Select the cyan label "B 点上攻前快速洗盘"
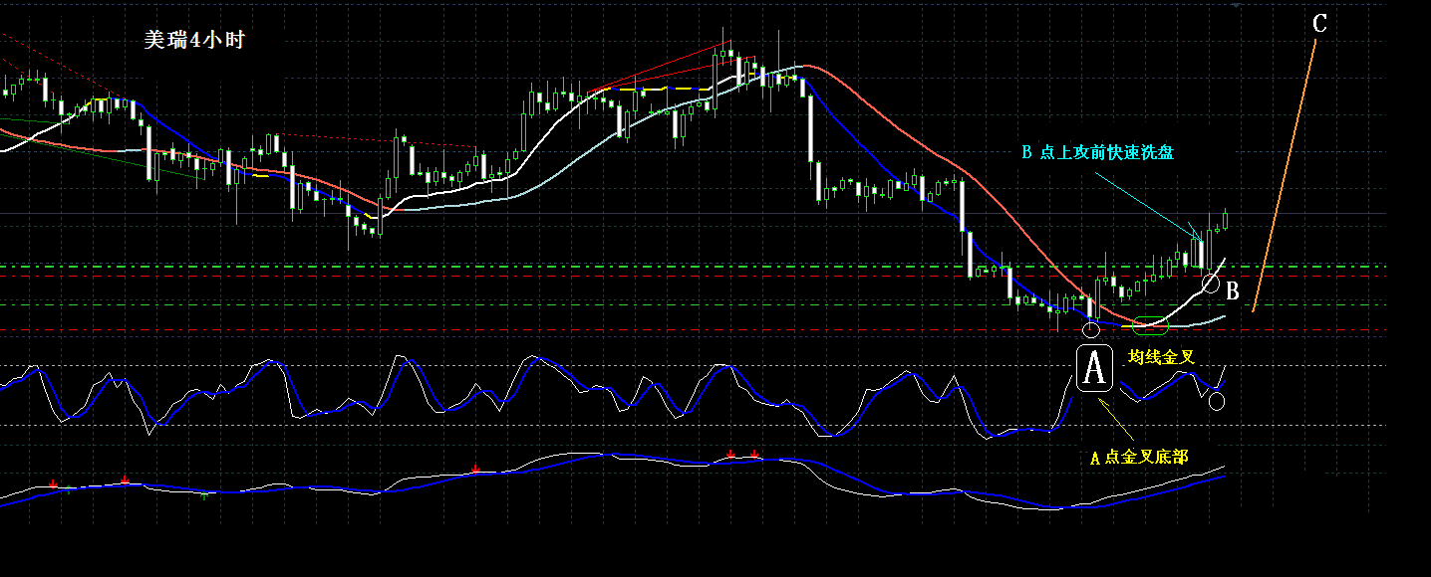The height and width of the screenshot is (577, 1431). (1097, 153)
